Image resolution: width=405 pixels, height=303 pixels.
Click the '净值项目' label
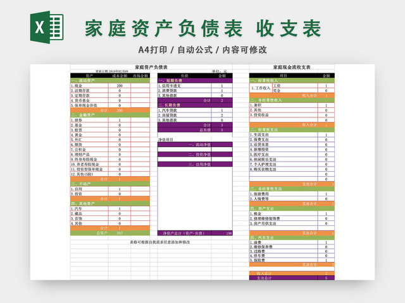tap(166, 140)
